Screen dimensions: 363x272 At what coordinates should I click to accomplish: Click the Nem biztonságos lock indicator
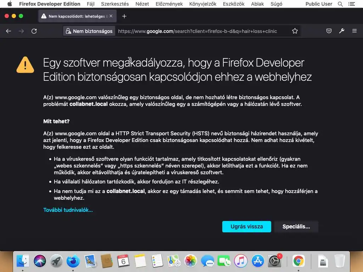coord(89,31)
